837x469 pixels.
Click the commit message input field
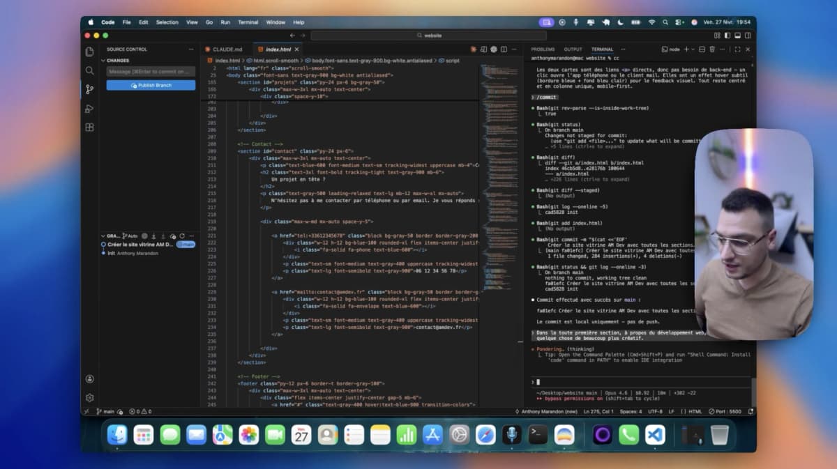[x=151, y=71]
